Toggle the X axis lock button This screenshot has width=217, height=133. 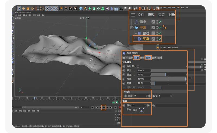pyautogui.click(x=47, y=9)
